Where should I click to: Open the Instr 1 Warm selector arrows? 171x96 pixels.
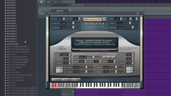click(x=70, y=55)
